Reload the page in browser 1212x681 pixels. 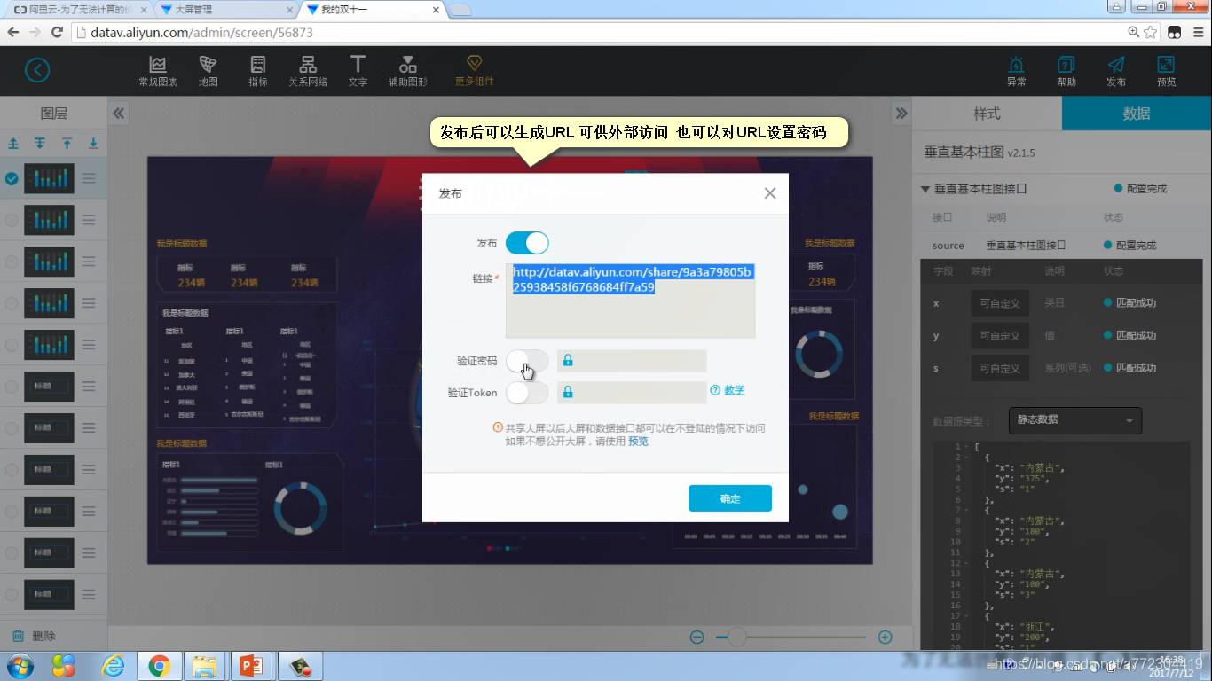pos(57,32)
